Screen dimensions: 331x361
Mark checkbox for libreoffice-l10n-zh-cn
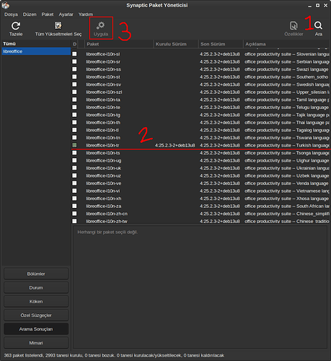point(74,214)
